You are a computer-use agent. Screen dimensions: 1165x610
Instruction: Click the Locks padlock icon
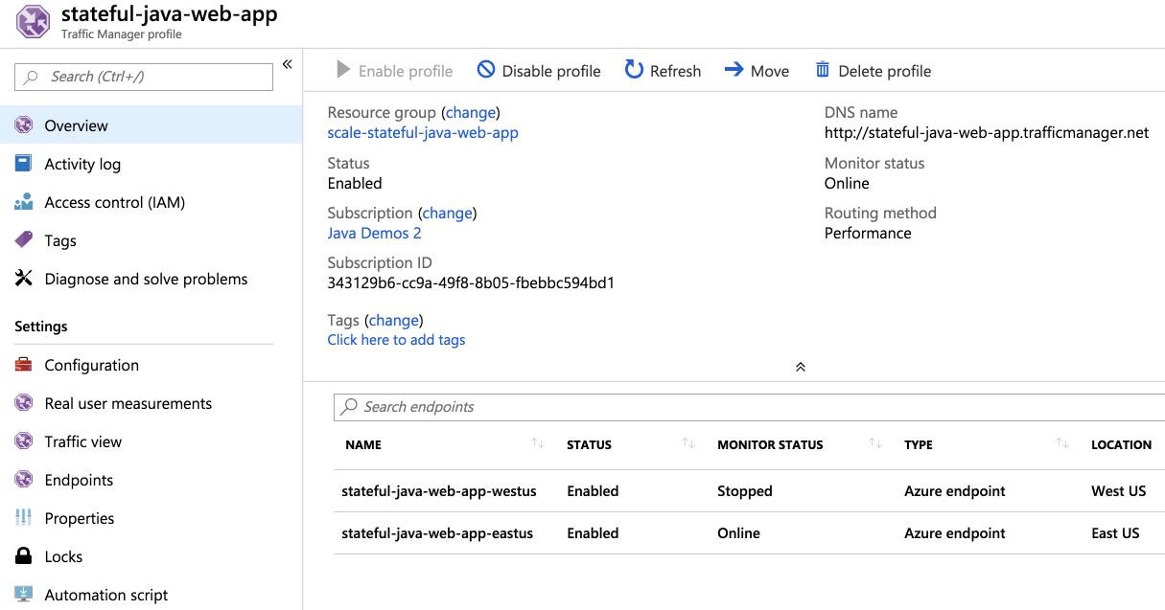coord(24,556)
